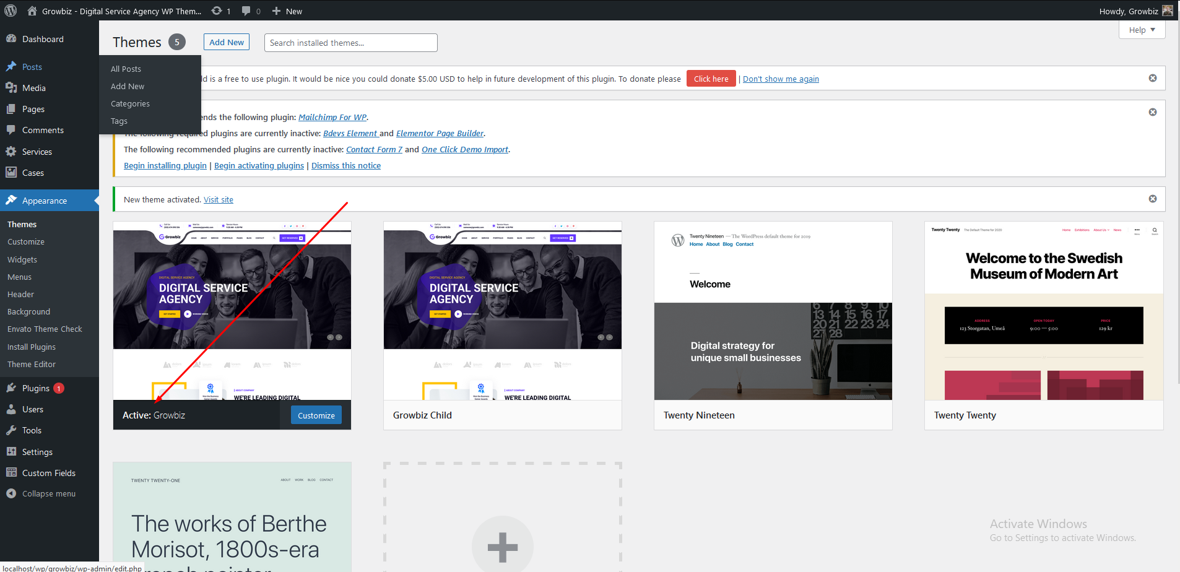
Task: Click the Services gear icon
Action: click(11, 151)
